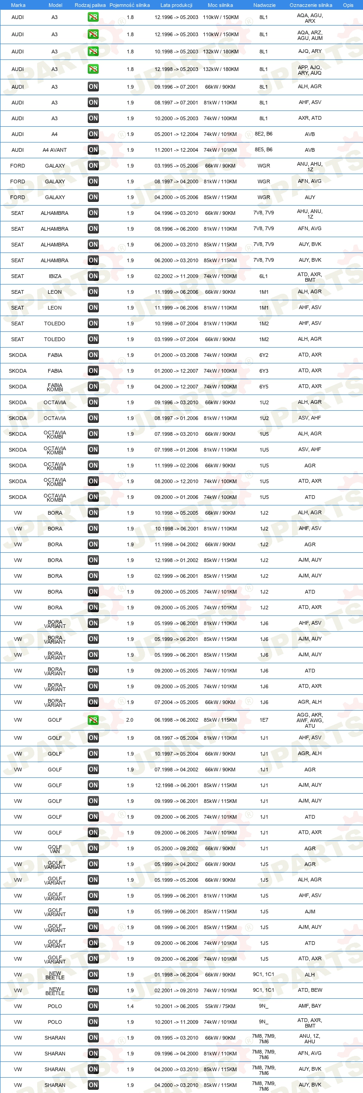
Task: Click the engine codes cell 'ATD, BEW'
Action: (310, 990)
